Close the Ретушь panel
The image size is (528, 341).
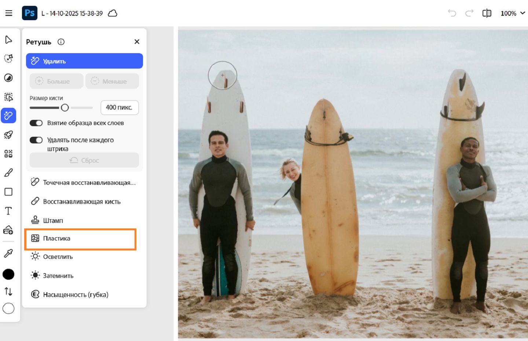pos(137,42)
